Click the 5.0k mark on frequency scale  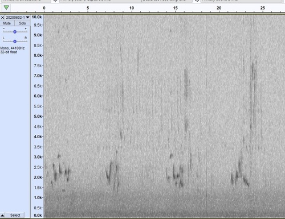pyautogui.click(x=38, y=116)
